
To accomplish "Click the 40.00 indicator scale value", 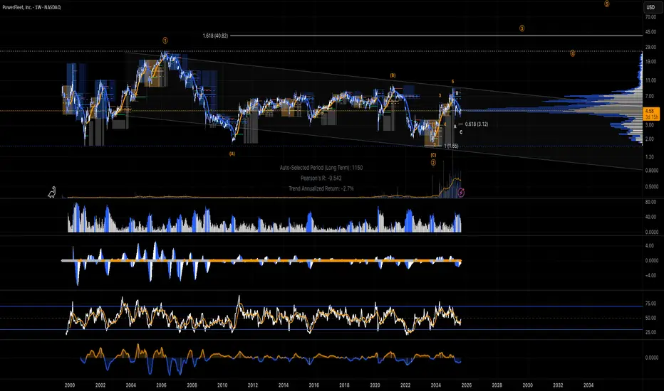I will 651,218.
